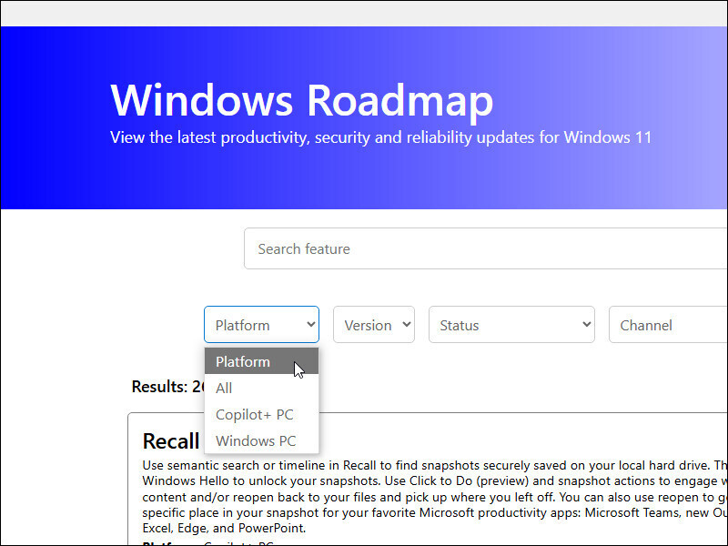Screen dimensions: 728x546
Task: Select the highlighted Platform option in list
Action: click(x=261, y=361)
